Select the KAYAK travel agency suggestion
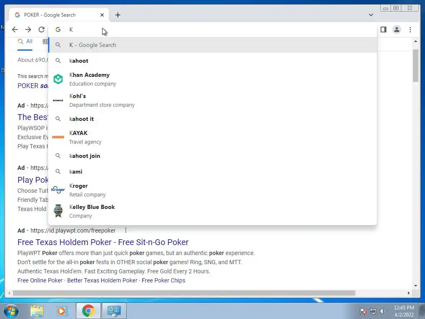This screenshot has height=319, width=425. 212,137
